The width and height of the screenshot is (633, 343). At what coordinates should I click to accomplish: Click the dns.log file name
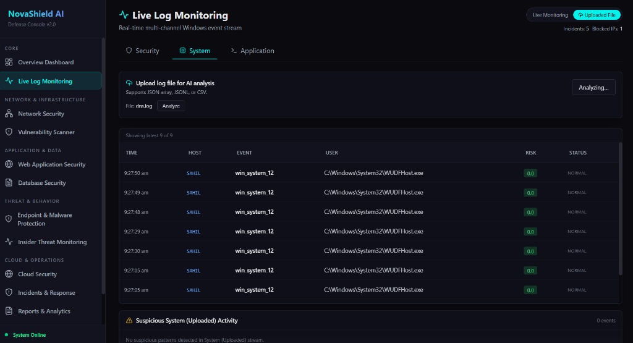[x=143, y=106]
